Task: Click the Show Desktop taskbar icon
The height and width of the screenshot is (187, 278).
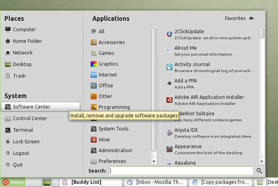Action: click(47, 182)
